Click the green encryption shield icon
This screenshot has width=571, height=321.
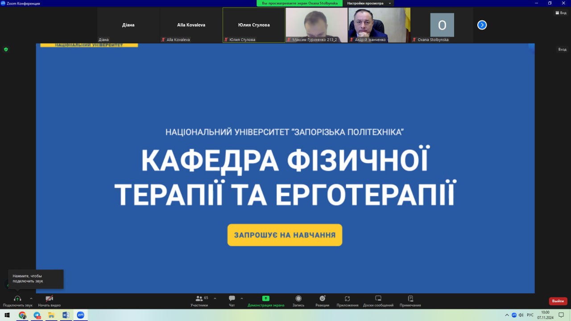[6, 49]
